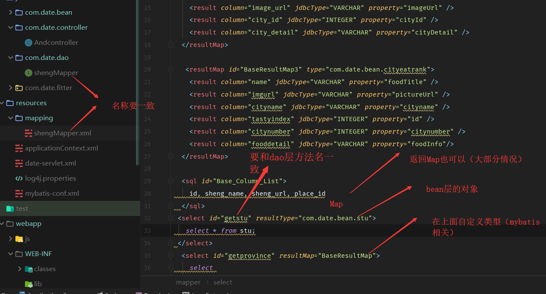Fold the resultMap closing tag at line 18
The image size is (546, 294).
[x=171, y=45]
